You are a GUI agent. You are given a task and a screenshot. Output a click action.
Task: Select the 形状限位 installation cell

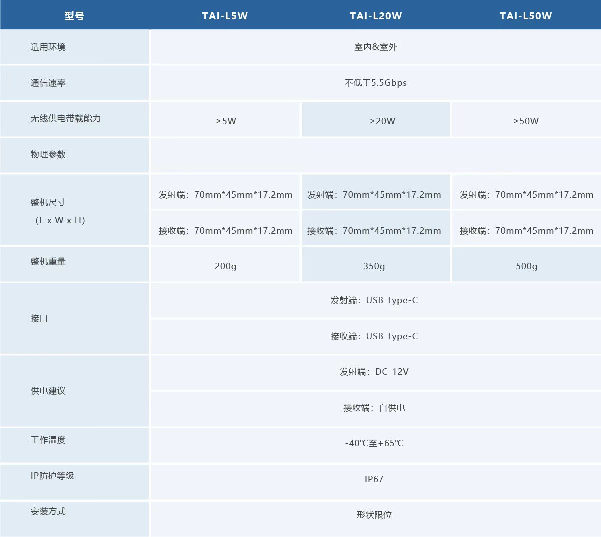[x=374, y=515]
